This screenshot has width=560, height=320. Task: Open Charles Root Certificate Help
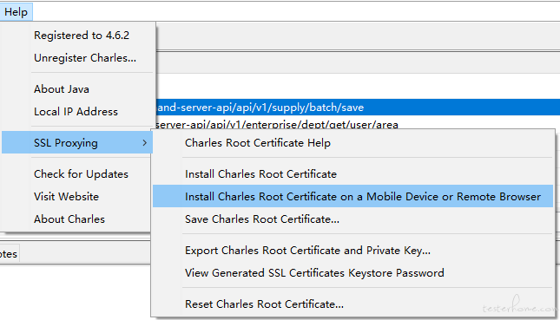pyautogui.click(x=258, y=143)
